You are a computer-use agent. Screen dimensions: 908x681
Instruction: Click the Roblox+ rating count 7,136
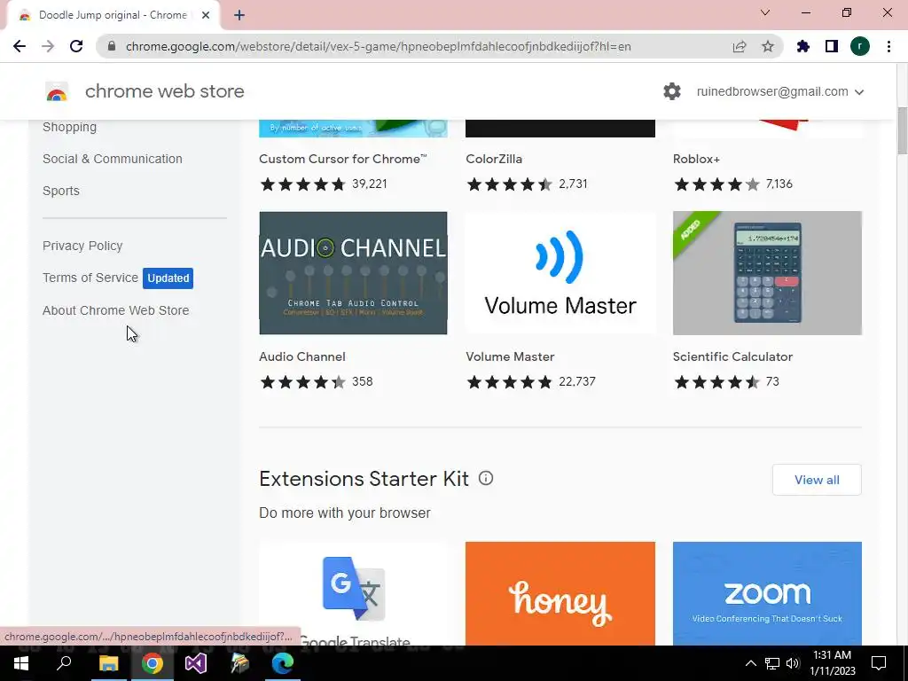click(779, 184)
